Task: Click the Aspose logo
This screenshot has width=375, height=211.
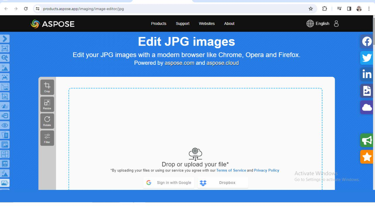Action: coord(53,24)
